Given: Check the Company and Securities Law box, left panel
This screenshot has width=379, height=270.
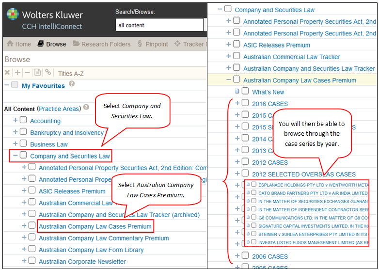Looking at the screenshot, I should (23, 155).
